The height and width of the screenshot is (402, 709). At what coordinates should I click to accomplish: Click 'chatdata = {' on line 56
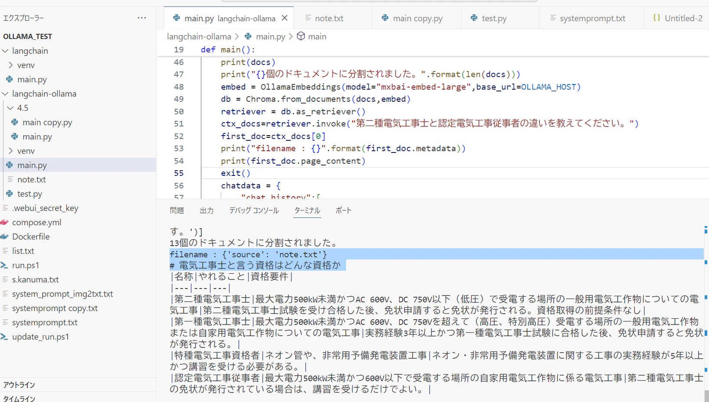[251, 186]
